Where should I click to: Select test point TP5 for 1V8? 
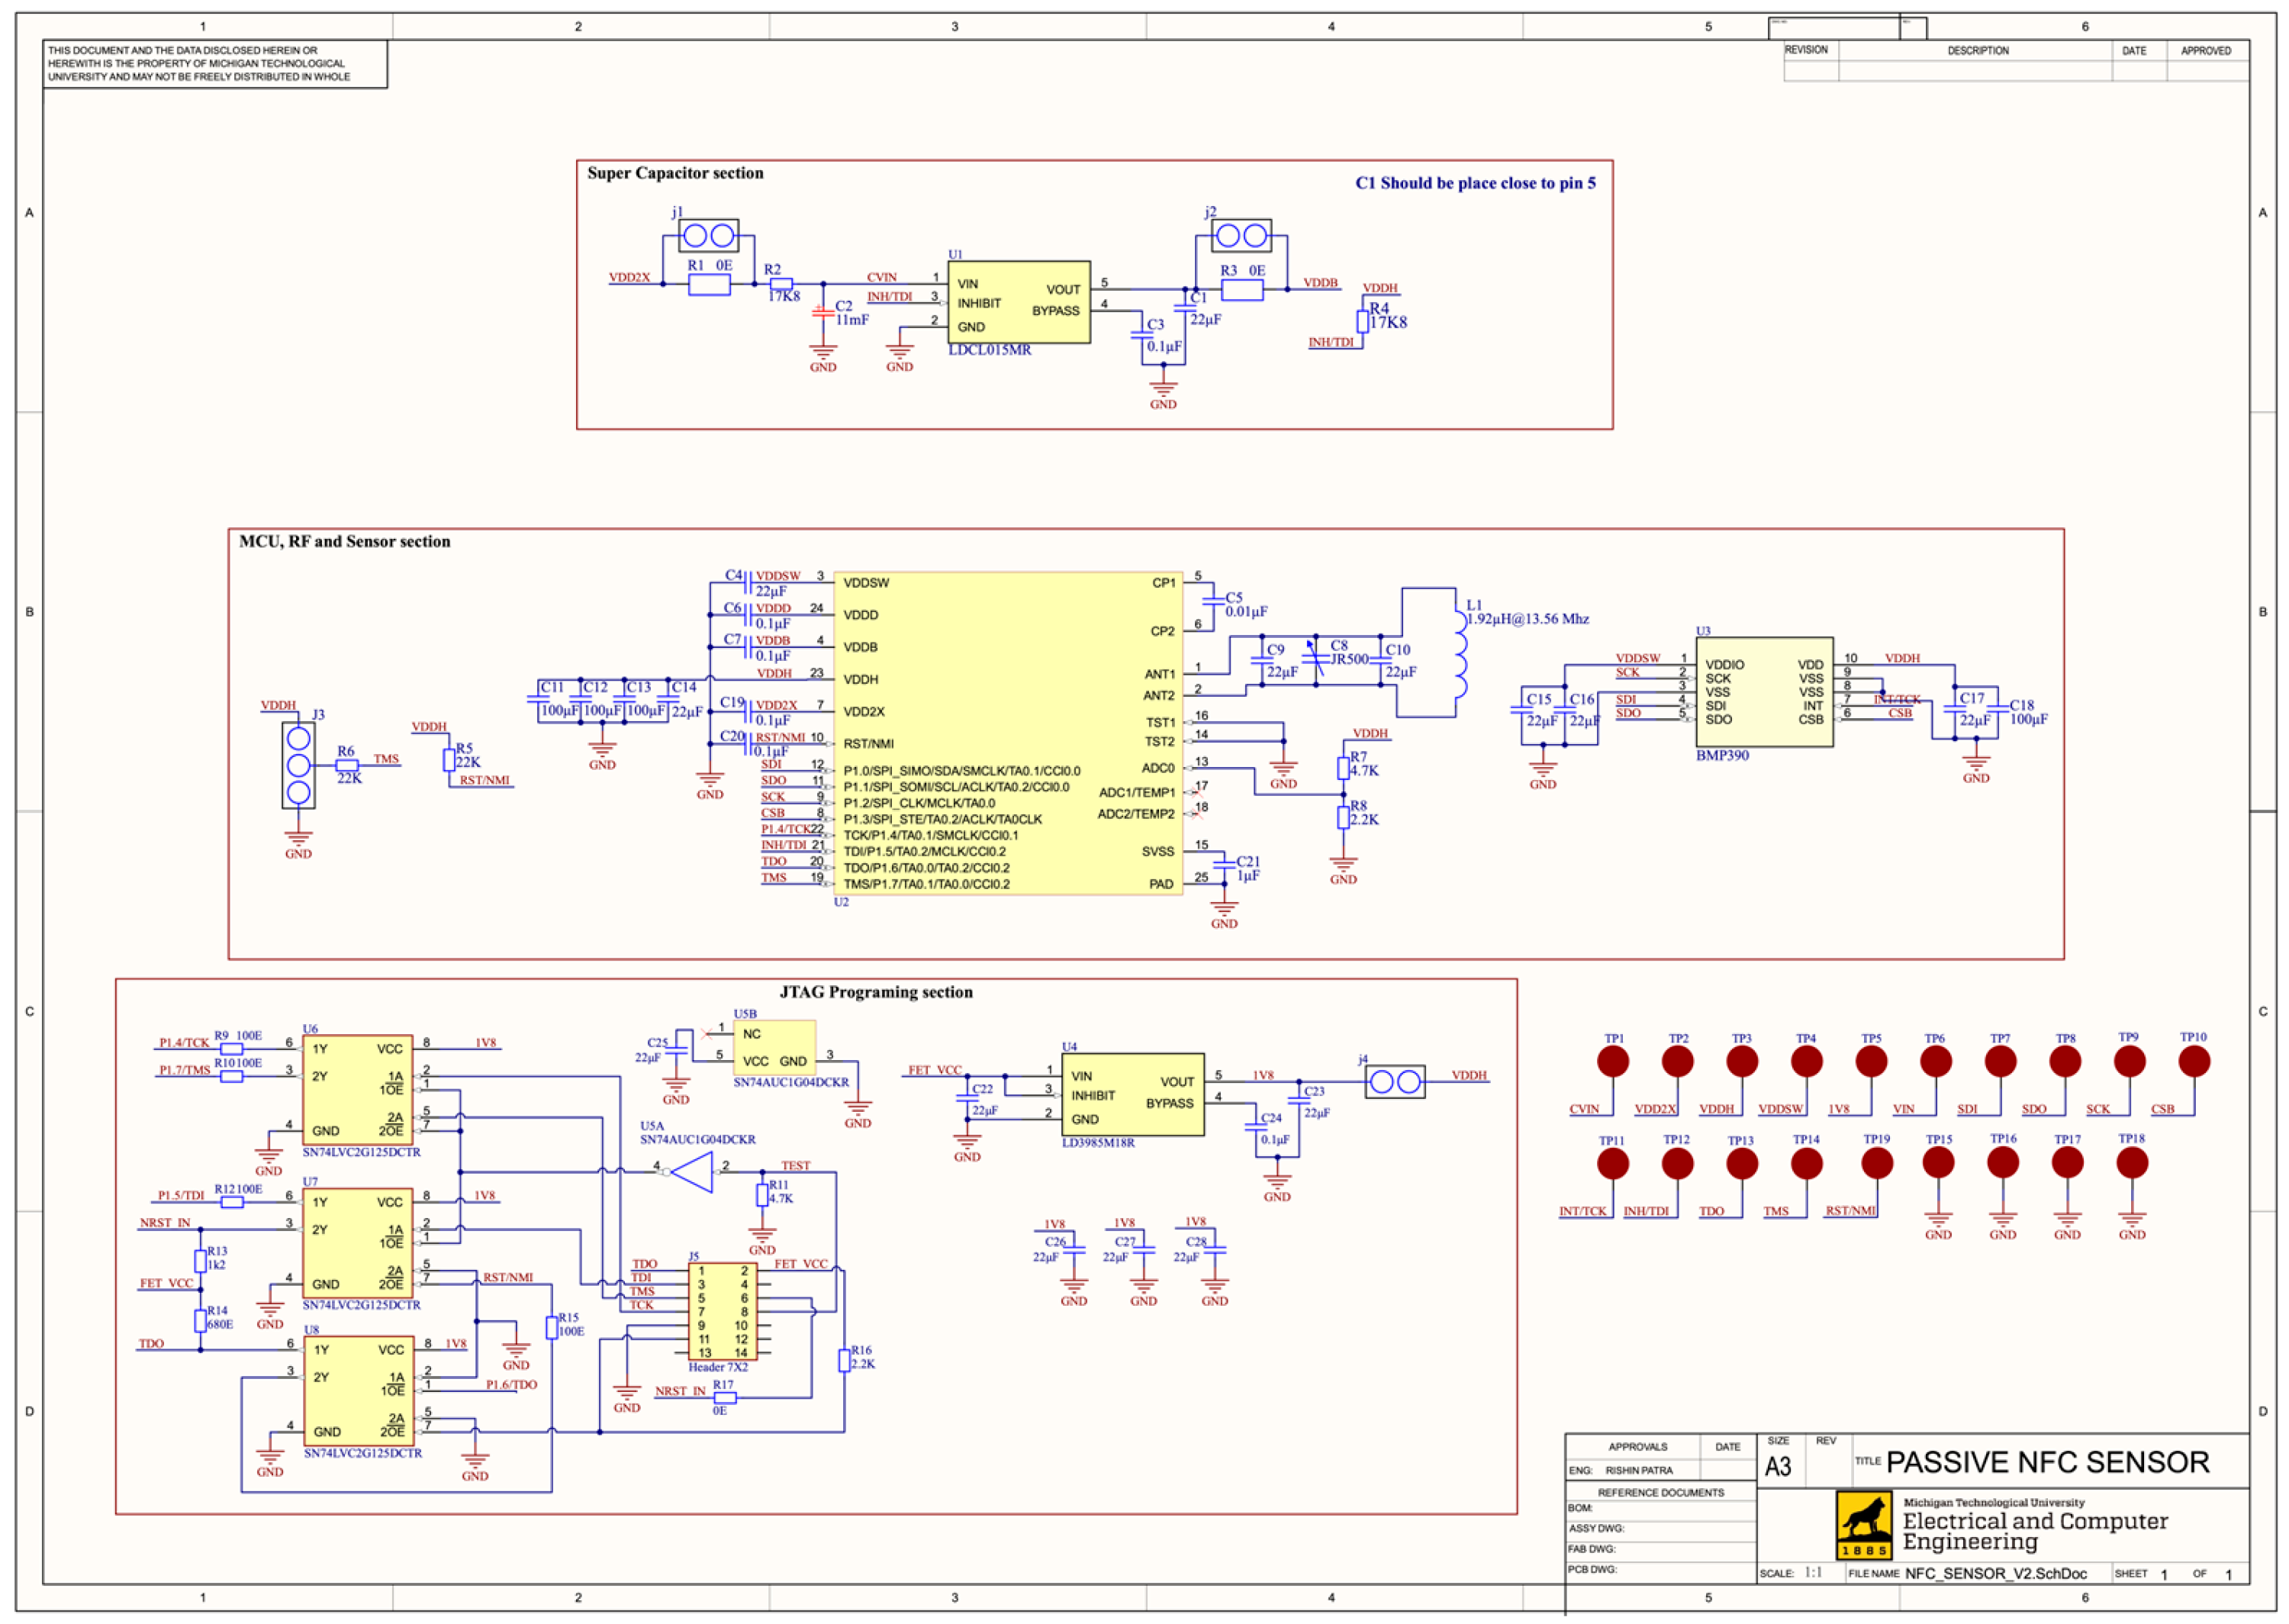click(x=1871, y=1062)
